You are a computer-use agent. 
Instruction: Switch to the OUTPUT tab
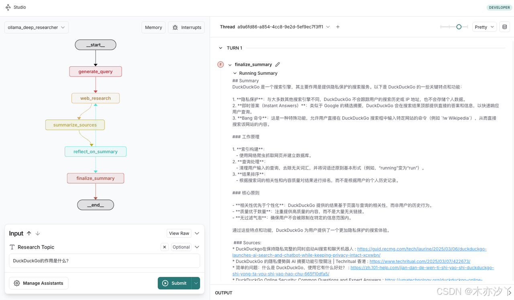[223, 293]
